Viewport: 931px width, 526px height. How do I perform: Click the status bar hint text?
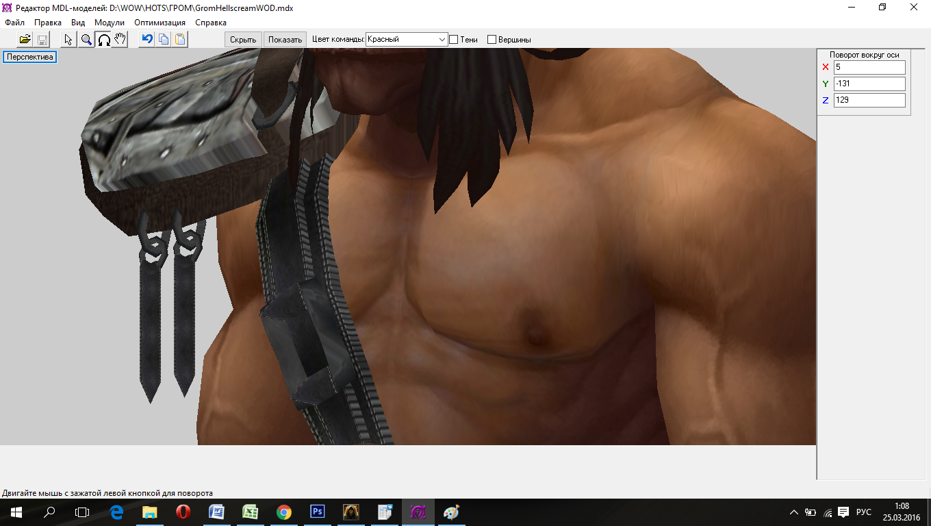tap(107, 493)
